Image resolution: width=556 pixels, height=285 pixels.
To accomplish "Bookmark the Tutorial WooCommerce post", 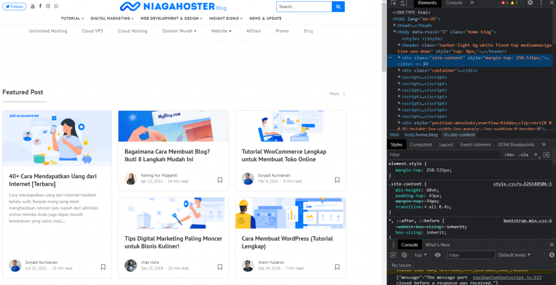I will tap(337, 180).
